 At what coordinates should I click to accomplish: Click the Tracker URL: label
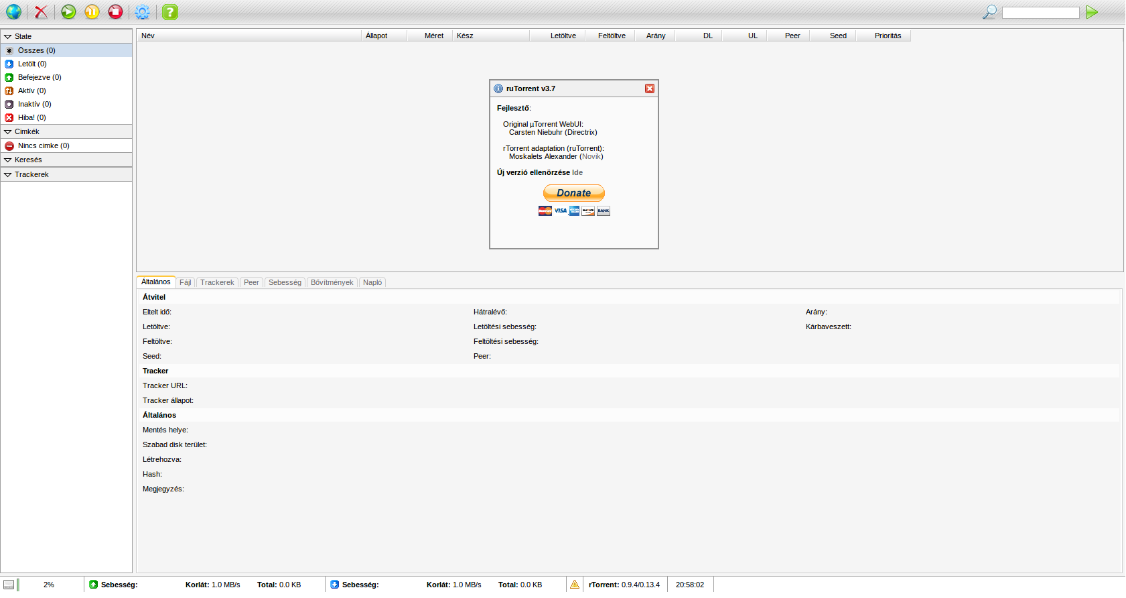pyautogui.click(x=165, y=385)
